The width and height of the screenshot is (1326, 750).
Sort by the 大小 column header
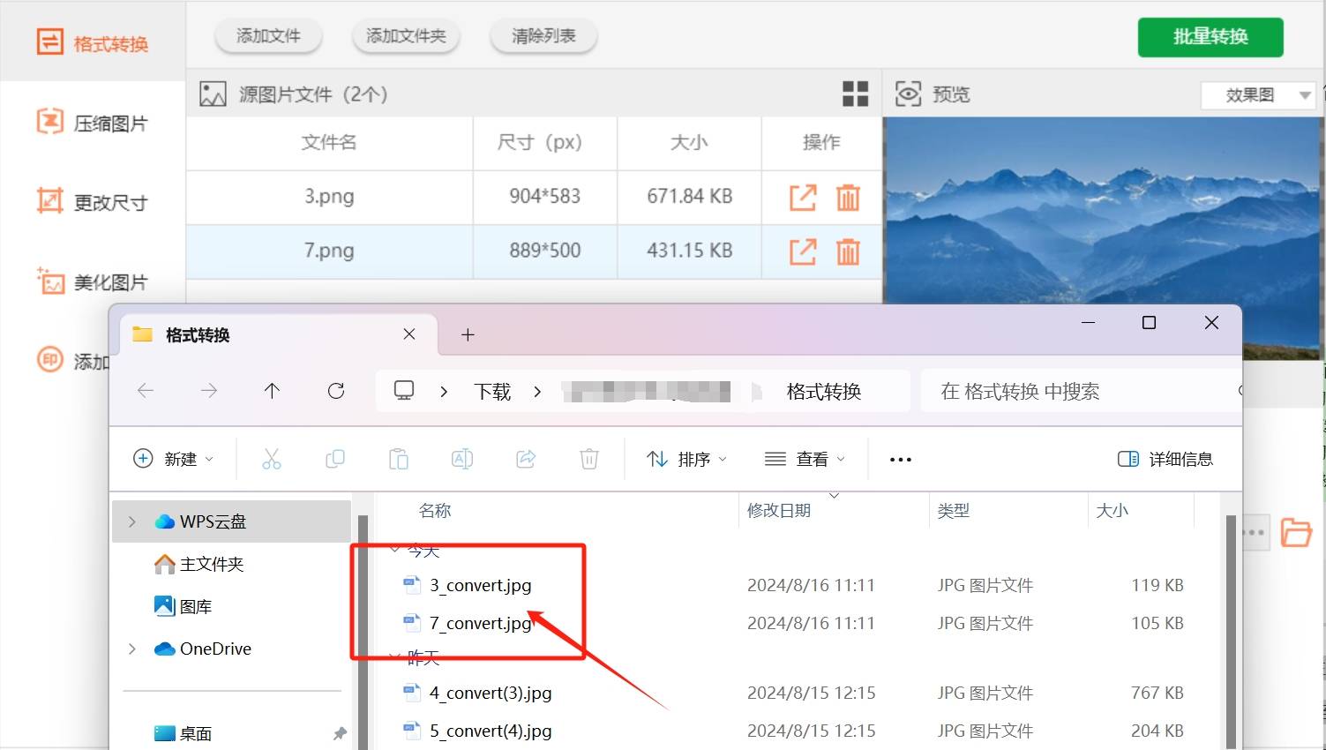1112,510
